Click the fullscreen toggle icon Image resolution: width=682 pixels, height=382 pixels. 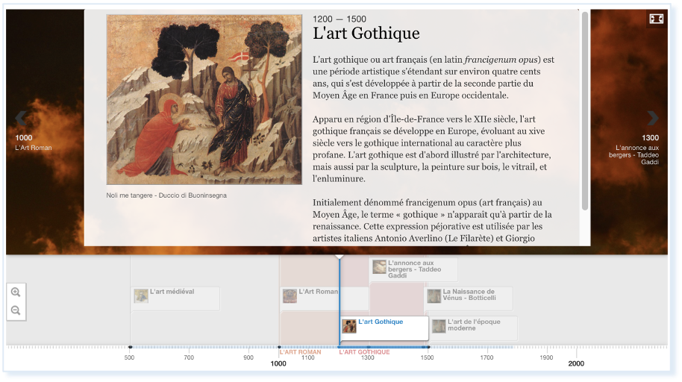pyautogui.click(x=656, y=19)
